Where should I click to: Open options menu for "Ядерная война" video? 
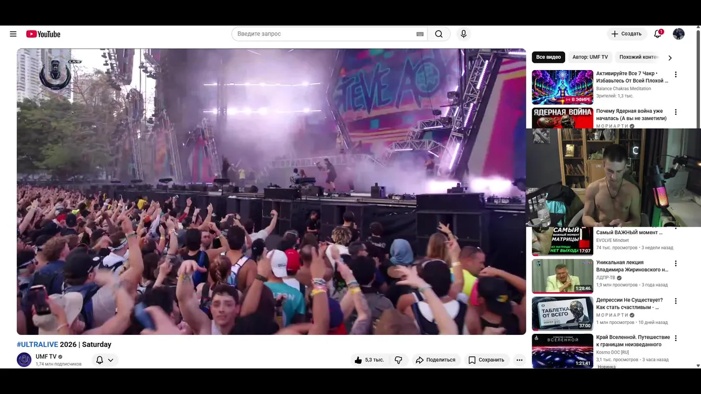pos(675,112)
